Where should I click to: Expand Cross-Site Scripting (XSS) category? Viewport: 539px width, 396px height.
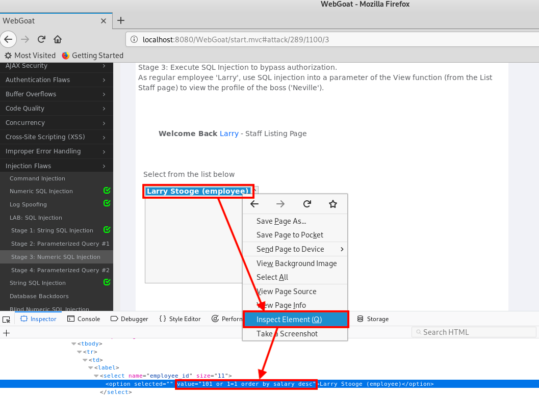104,138
